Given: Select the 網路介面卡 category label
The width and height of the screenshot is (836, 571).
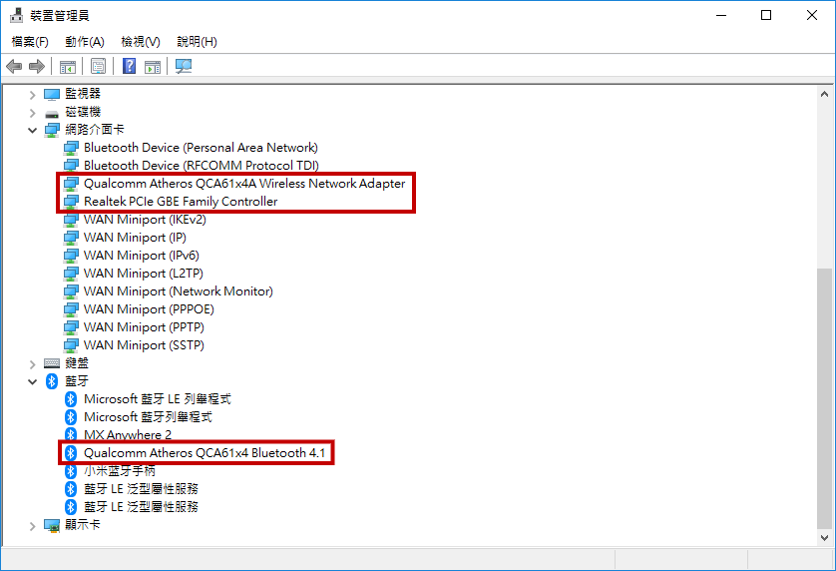Looking at the screenshot, I should pyautogui.click(x=95, y=130).
